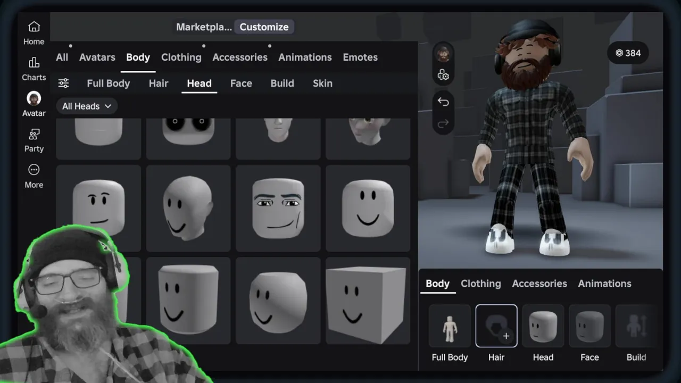
Task: View Robux balance 384
Action: coord(628,53)
